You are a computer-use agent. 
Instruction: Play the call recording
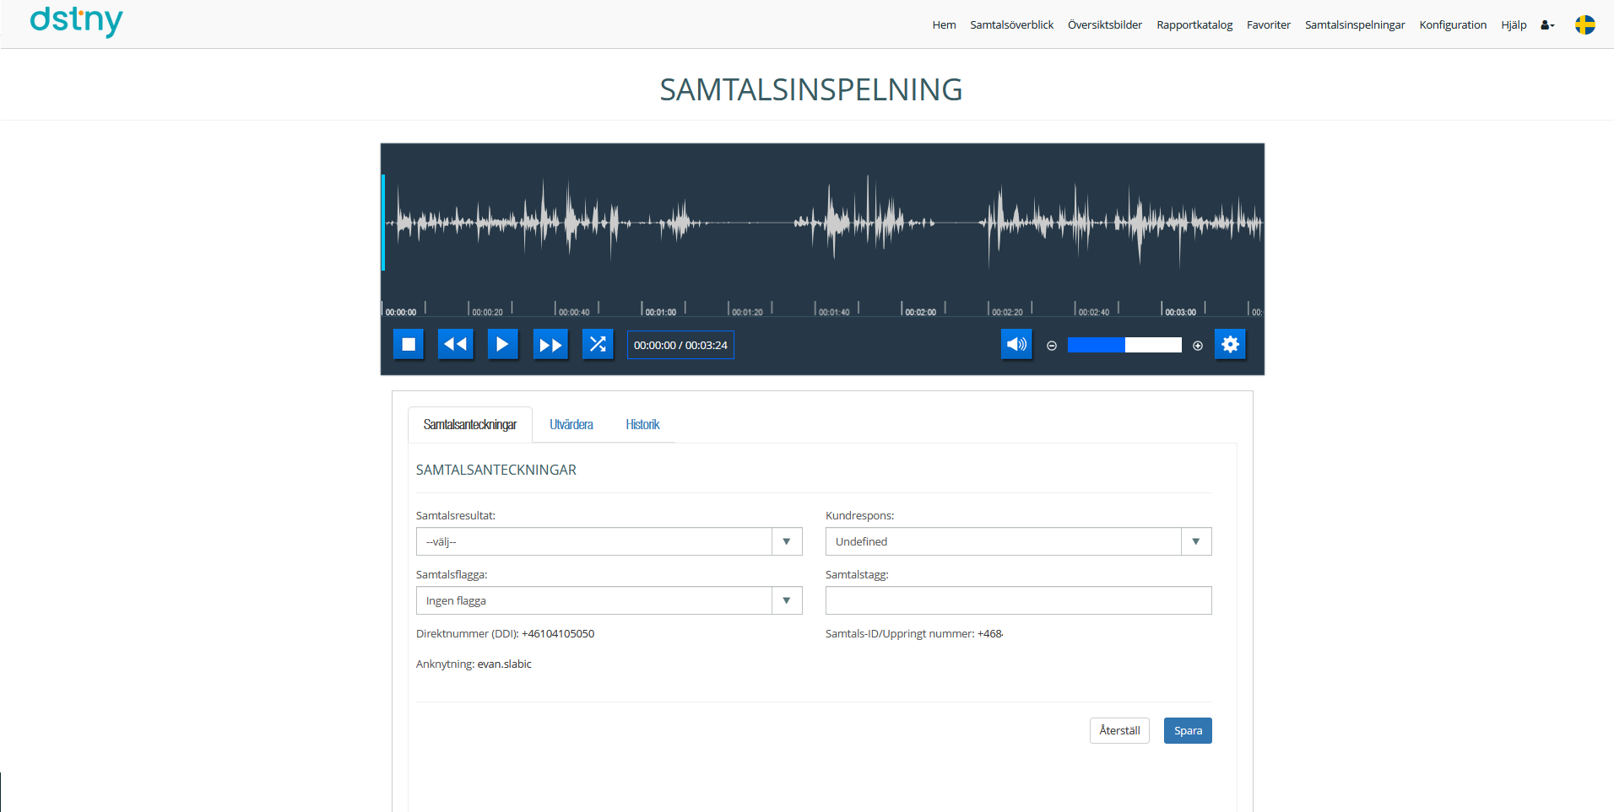[503, 344]
